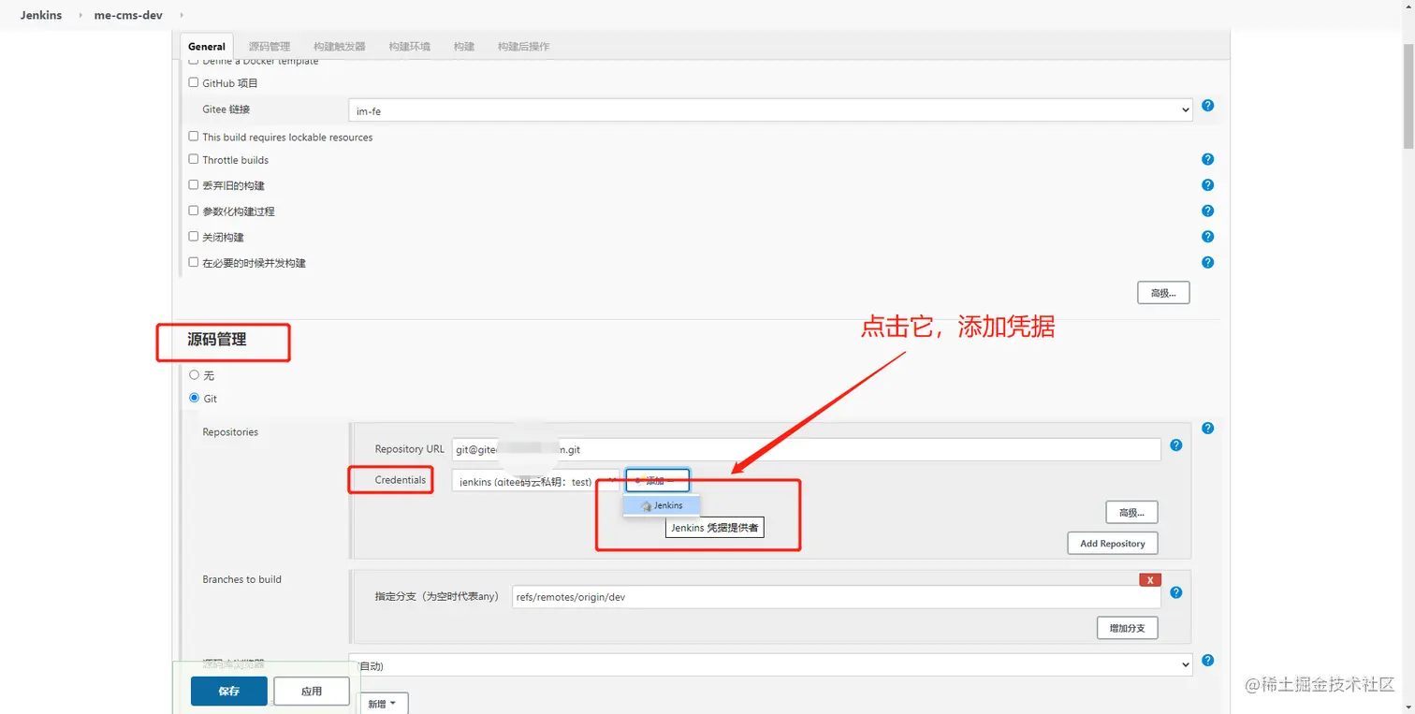Viewport: 1415px width, 714px height.
Task: Show help for 在必要的时候并发构建
Action: point(1207,263)
